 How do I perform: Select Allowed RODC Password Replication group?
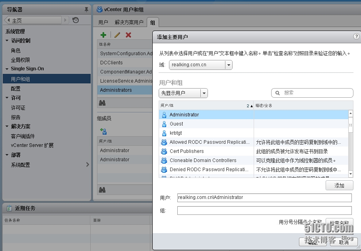[254, 142]
